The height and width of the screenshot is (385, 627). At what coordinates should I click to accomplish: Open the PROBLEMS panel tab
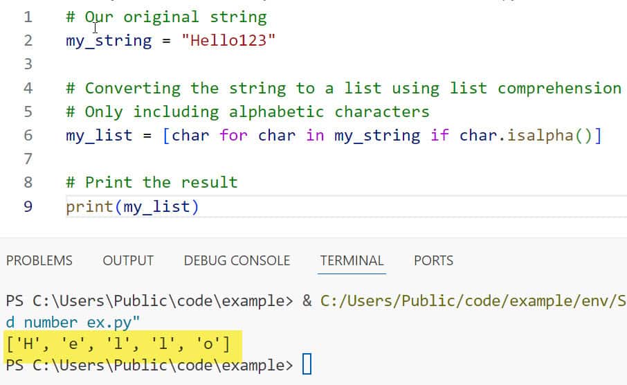(x=39, y=260)
